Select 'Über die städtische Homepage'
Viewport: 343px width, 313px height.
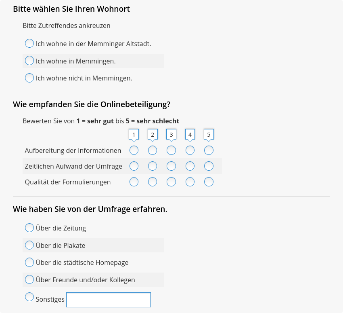[29, 262]
